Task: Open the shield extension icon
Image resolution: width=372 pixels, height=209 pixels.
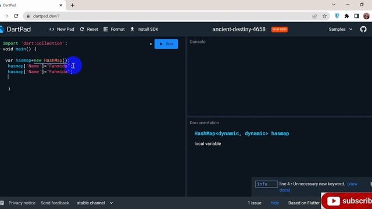Action: (x=337, y=16)
